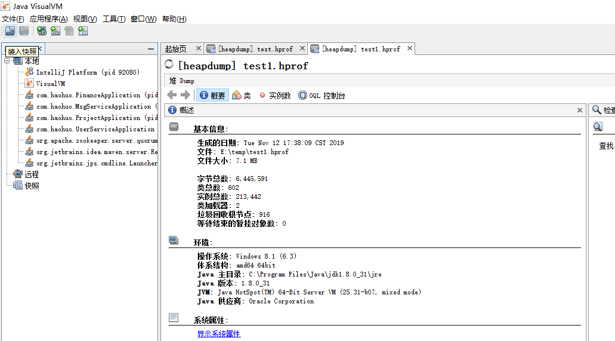This screenshot has width=615, height=341.
Task: Click the Add Remote Host toolbar icon
Action: tap(42, 31)
